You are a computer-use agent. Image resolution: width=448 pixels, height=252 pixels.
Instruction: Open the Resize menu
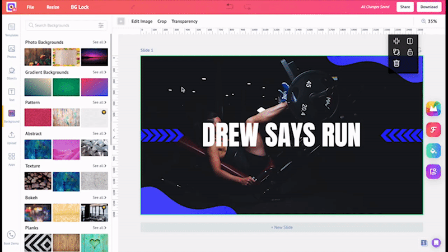click(x=53, y=7)
